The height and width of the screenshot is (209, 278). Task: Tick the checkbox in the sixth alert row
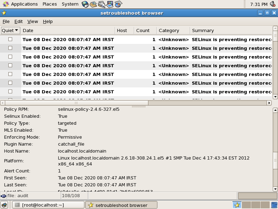[x=10, y=83]
